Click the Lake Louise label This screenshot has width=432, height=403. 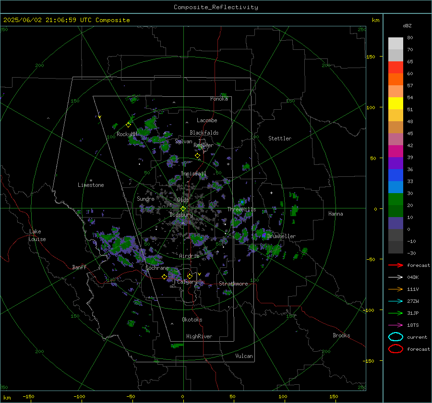click(x=37, y=235)
